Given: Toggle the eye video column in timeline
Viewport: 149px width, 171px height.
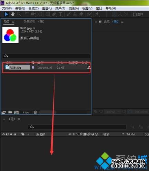Looking at the screenshot, I should click(3, 134).
